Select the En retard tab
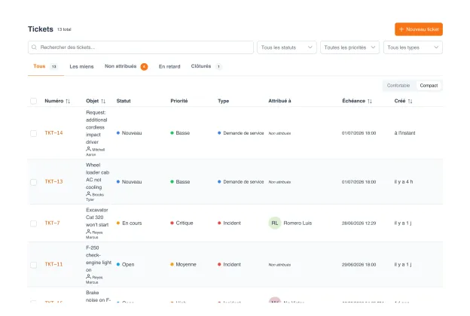 (x=169, y=66)
